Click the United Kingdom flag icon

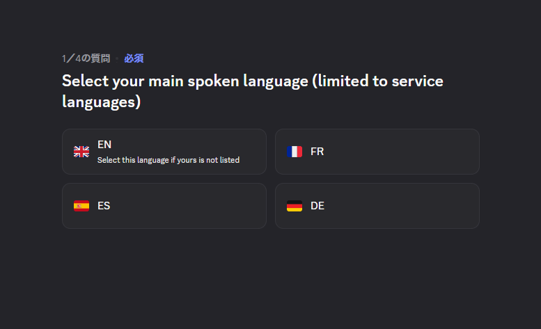[x=81, y=152]
